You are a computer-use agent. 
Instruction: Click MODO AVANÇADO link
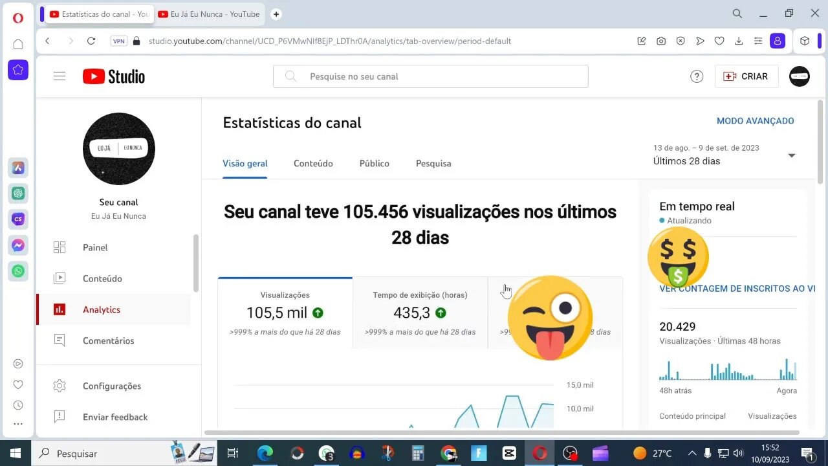756,121
